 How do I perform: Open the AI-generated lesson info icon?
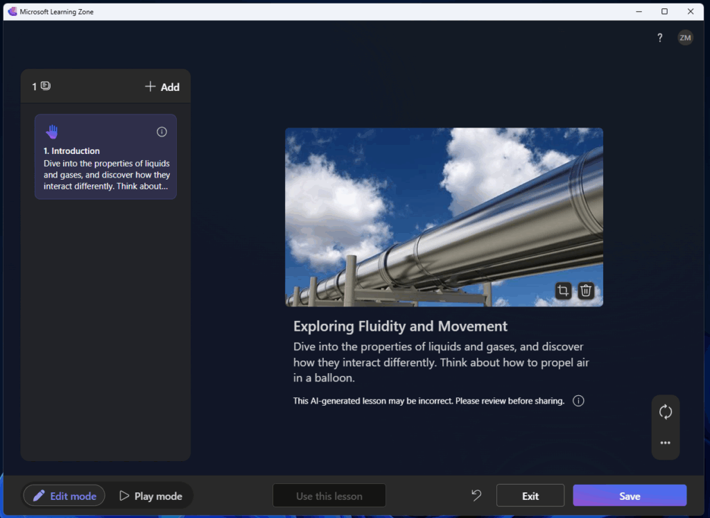click(578, 401)
